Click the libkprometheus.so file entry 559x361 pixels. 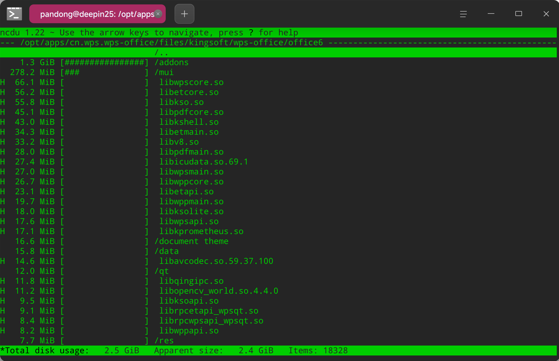click(201, 231)
